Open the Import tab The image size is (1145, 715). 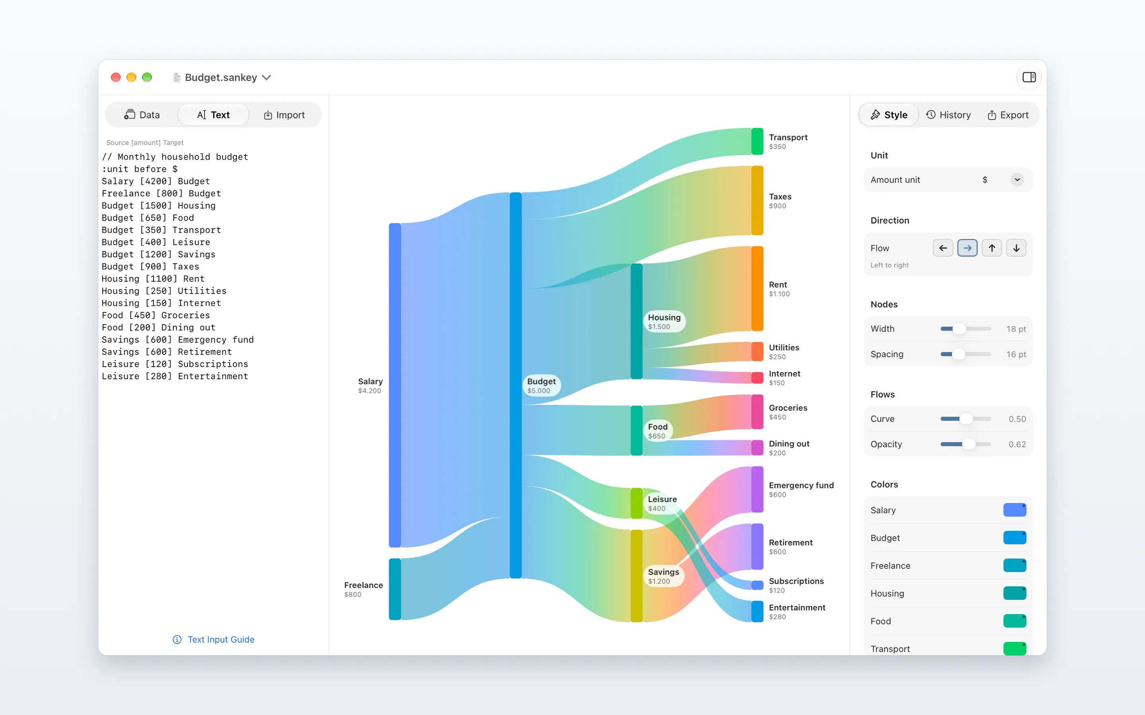coord(284,115)
